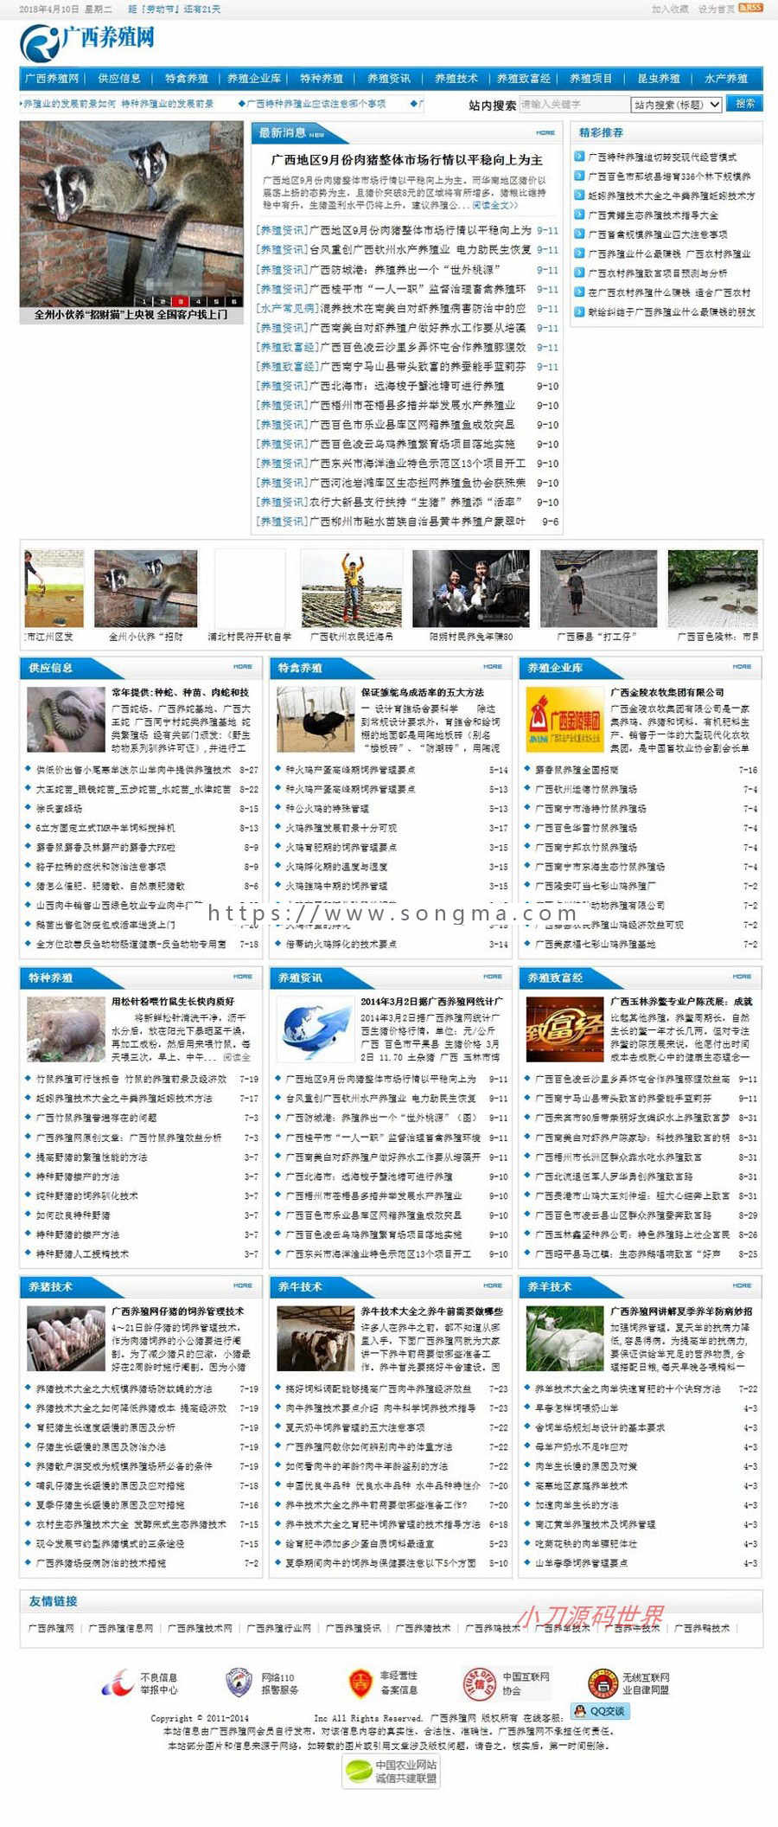Screen dimensions: 778x1827
Task: Click the 设为首页 link at the top
Action: pyautogui.click(x=716, y=9)
